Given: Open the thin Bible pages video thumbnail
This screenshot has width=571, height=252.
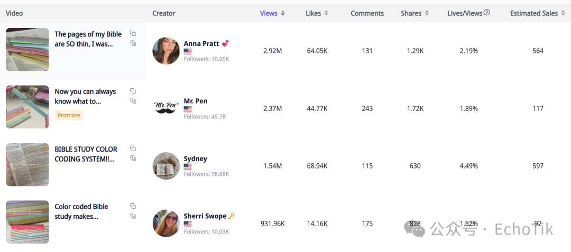Looking at the screenshot, I should pos(27,50).
